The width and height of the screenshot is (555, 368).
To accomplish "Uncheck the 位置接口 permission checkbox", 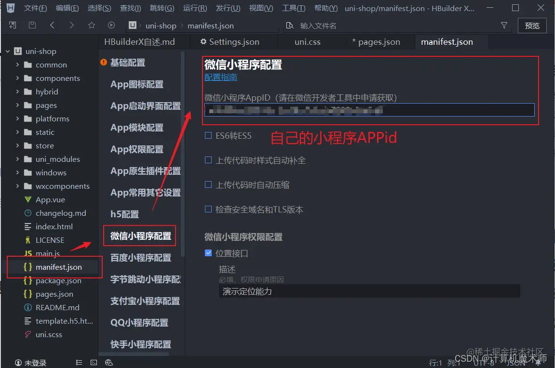I will point(208,252).
